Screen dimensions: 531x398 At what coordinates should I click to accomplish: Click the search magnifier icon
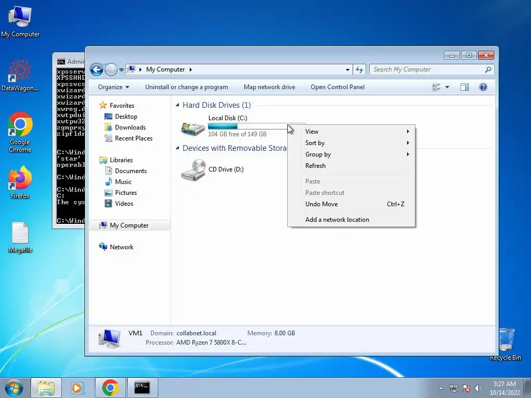[x=488, y=70]
